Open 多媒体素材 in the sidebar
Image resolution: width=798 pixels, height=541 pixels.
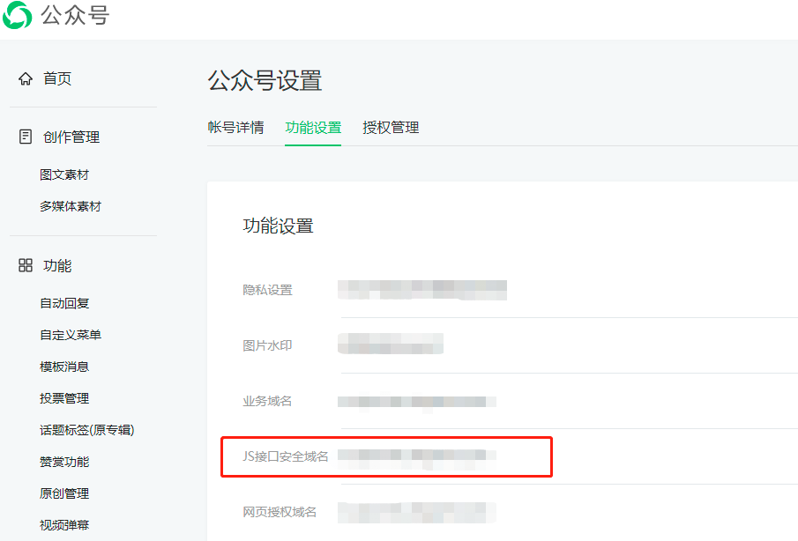coord(71,206)
